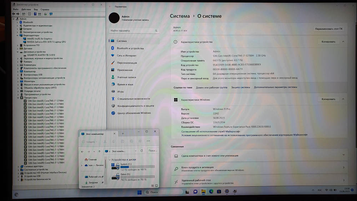Expand Bluetooth node in Device Manager
Viewport: 357px width, 201px height.
[x=17, y=22]
